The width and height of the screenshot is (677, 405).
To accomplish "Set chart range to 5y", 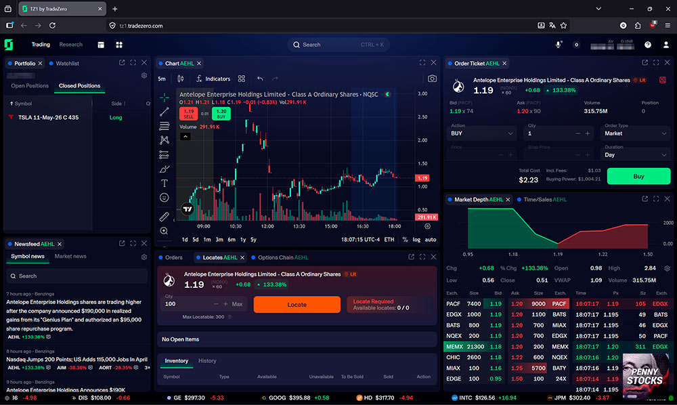I will point(253,240).
